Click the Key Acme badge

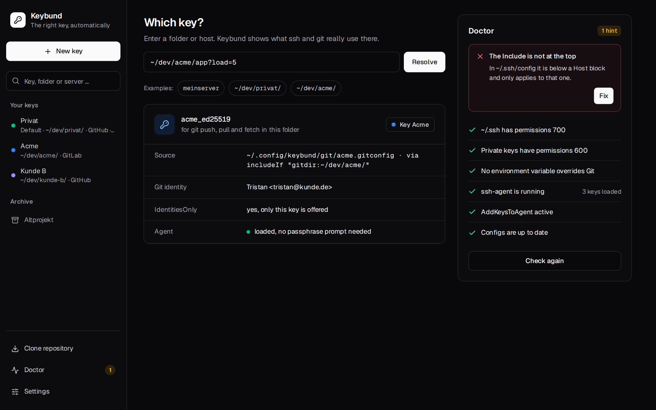coord(410,125)
